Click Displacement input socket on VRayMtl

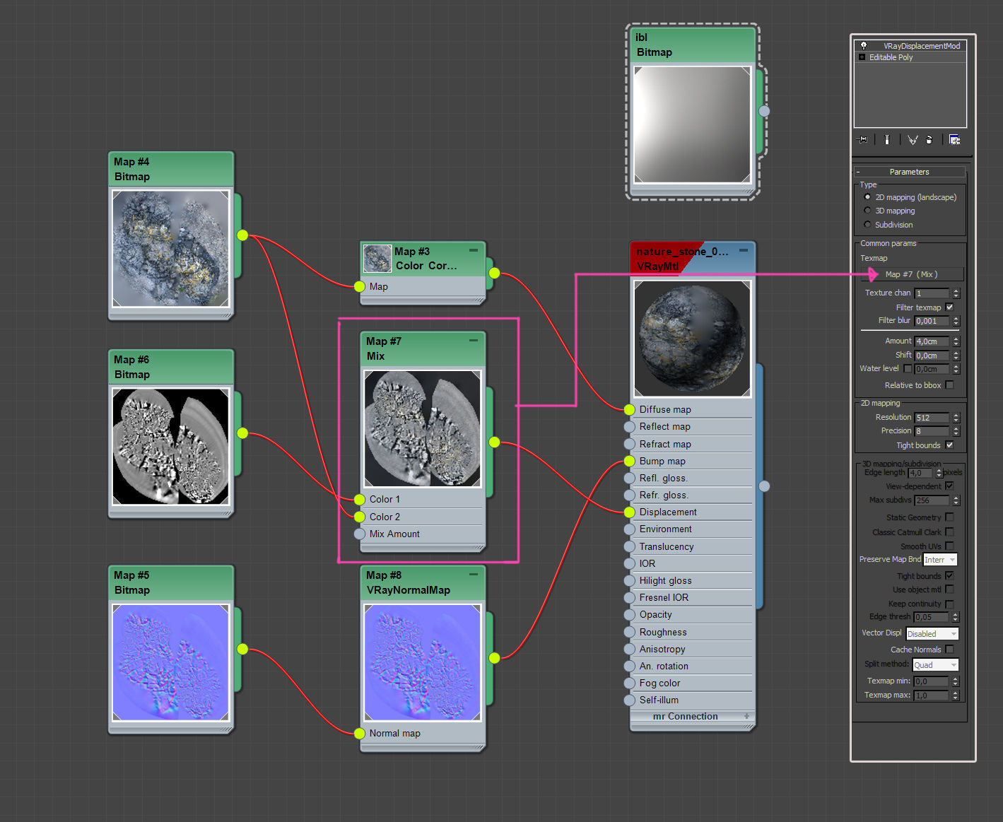pyautogui.click(x=630, y=512)
